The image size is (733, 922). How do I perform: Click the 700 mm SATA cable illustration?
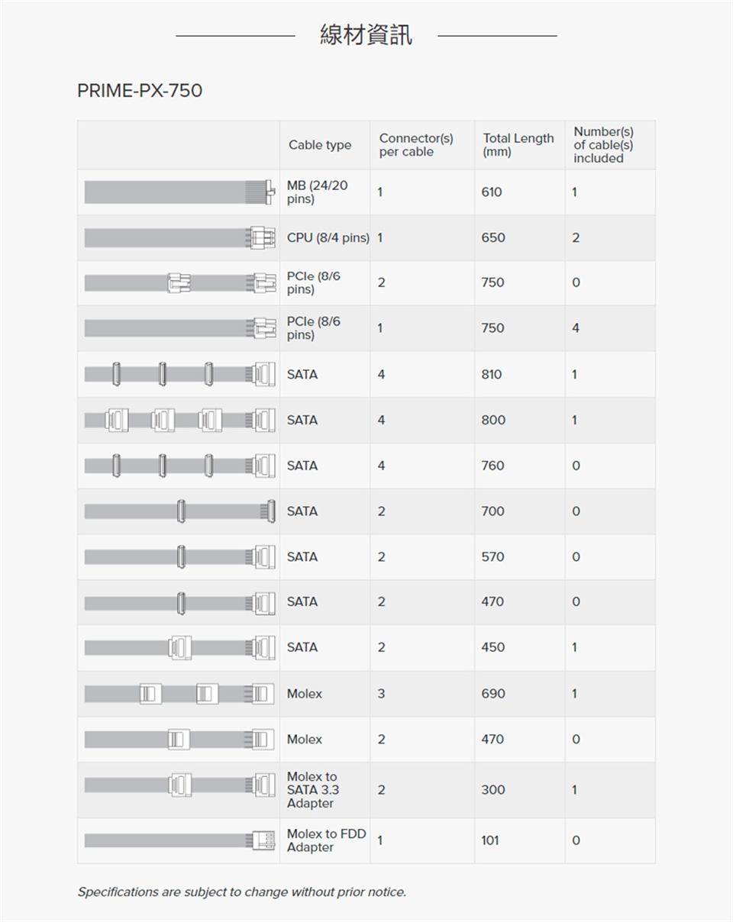tap(179, 511)
